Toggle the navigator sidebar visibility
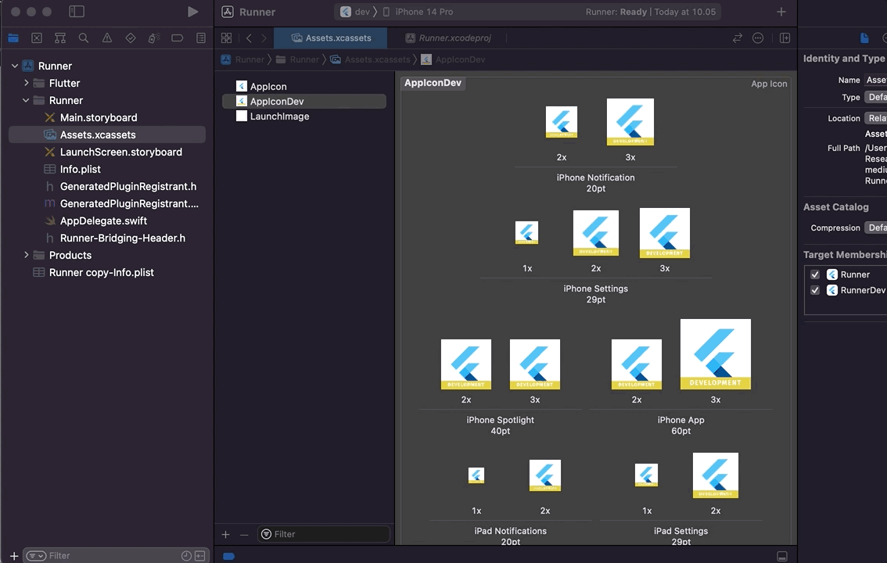 (x=77, y=11)
